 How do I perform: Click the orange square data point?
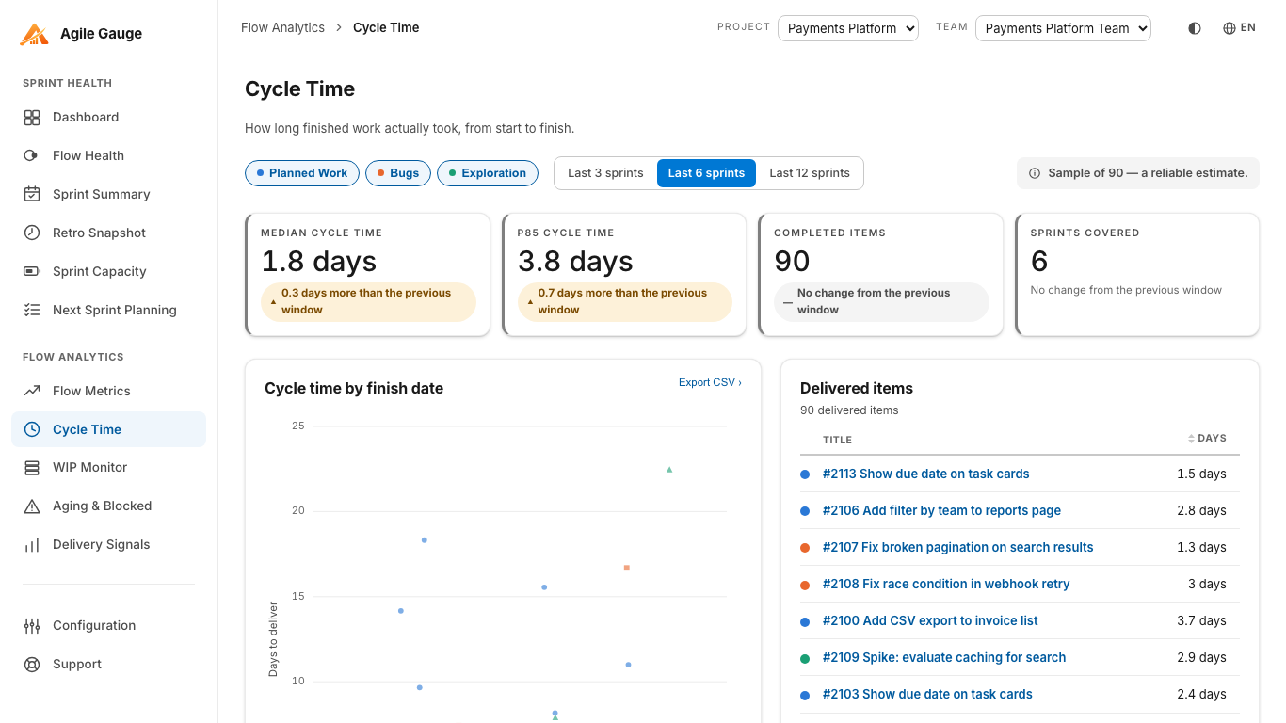click(626, 568)
